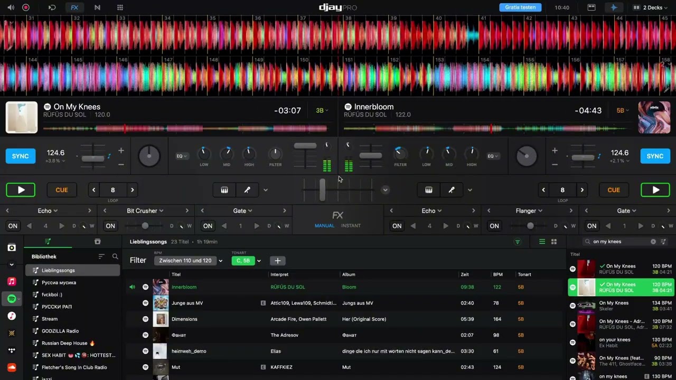This screenshot has height=380, width=676.
Task: Click left deck microphone icon
Action: coord(247,190)
